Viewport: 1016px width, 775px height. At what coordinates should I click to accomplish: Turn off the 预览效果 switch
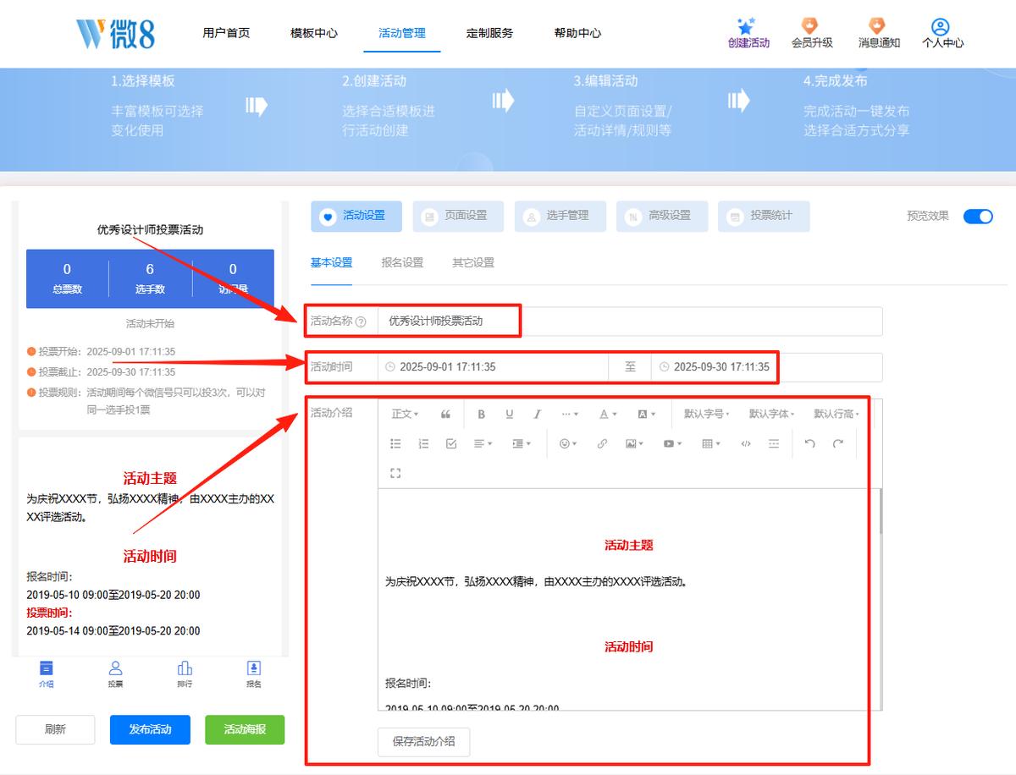[x=978, y=216]
